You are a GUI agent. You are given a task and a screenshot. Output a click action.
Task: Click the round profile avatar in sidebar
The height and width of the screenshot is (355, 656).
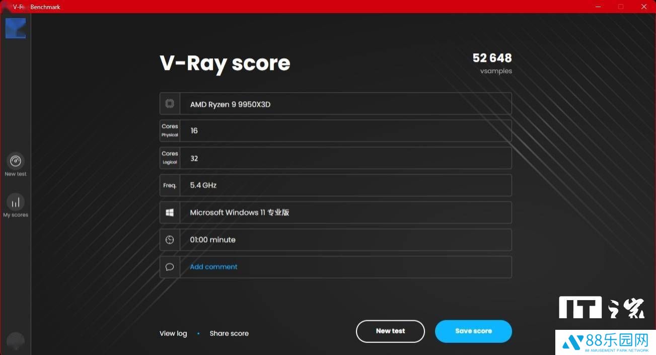point(16,341)
